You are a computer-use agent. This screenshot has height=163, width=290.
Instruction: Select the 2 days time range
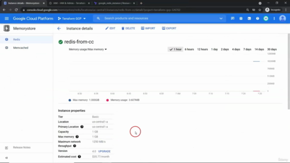click(225, 49)
